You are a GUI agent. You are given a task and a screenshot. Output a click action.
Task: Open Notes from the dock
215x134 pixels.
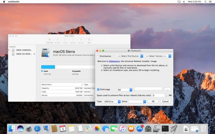coord(71,129)
